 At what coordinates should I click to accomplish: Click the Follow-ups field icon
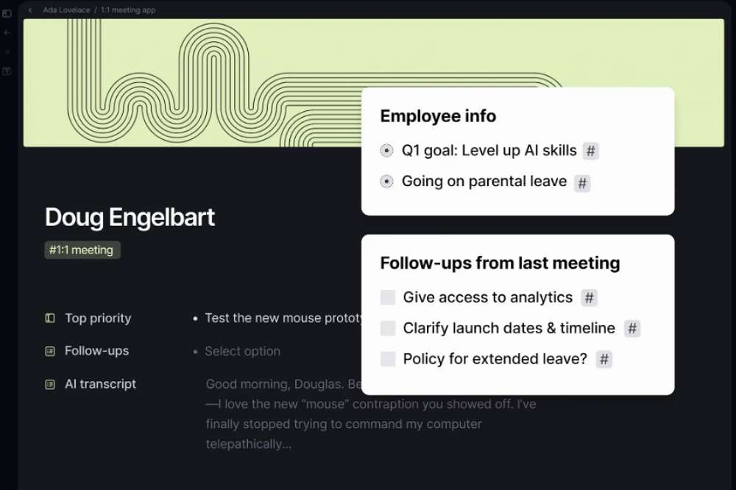[x=50, y=352]
